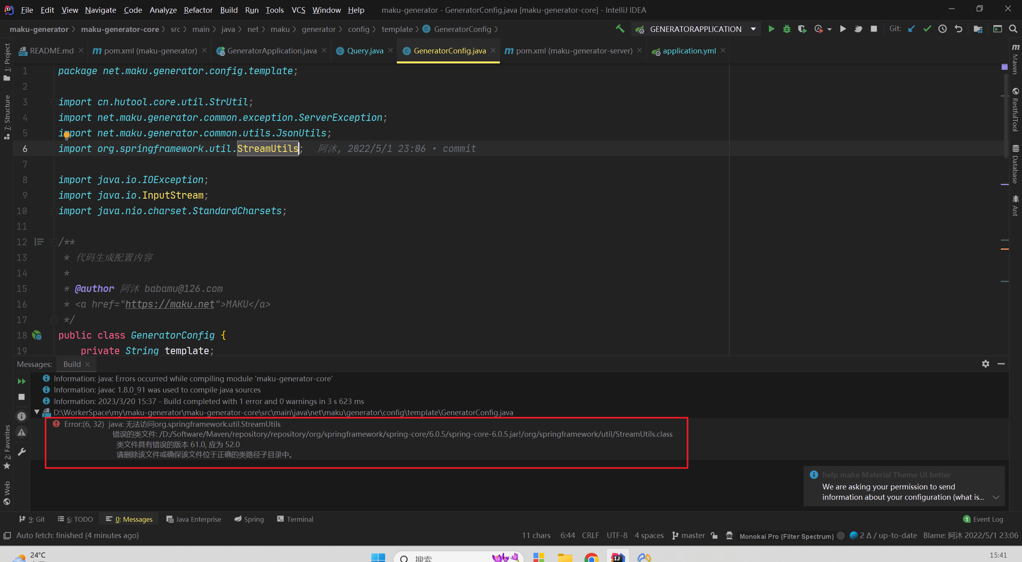The width and height of the screenshot is (1022, 562).
Task: Toggle read-only lock icon in status bar
Action: (714, 535)
